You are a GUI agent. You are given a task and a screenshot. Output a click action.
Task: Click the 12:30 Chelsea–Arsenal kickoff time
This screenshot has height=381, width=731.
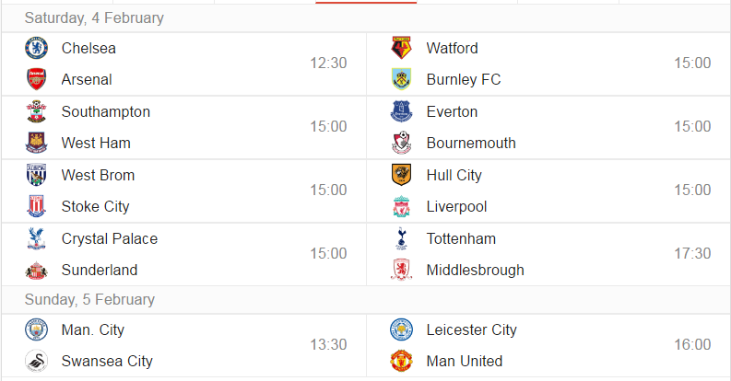(x=328, y=63)
